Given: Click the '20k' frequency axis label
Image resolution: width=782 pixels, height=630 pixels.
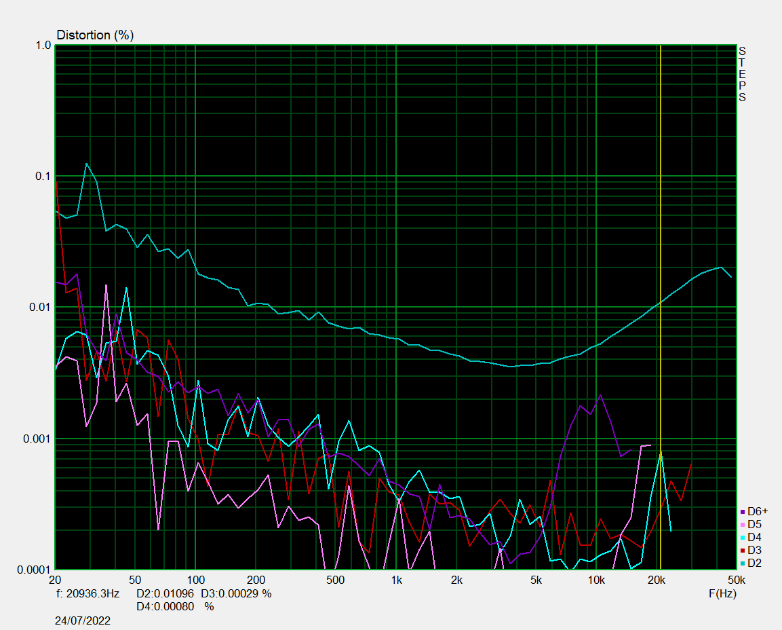Looking at the screenshot, I should [657, 580].
